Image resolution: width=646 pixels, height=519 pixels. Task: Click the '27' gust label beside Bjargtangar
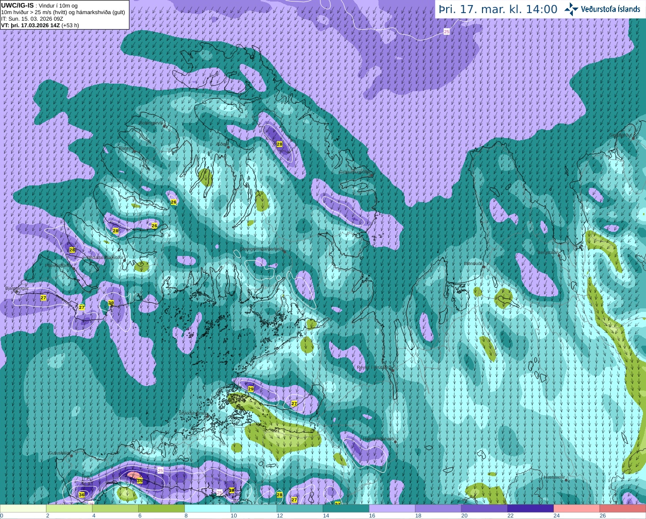pos(43,298)
